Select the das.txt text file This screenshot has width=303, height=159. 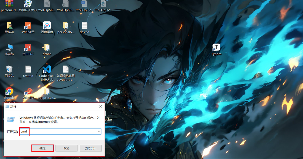click(84, 26)
